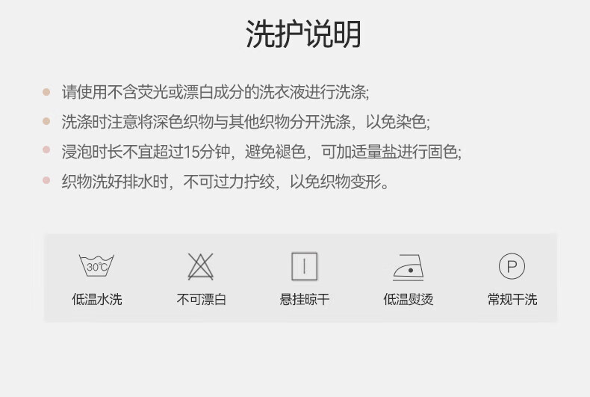The image size is (590, 397).
Task: Click the 30°C wash tub icon
Action: click(x=96, y=265)
